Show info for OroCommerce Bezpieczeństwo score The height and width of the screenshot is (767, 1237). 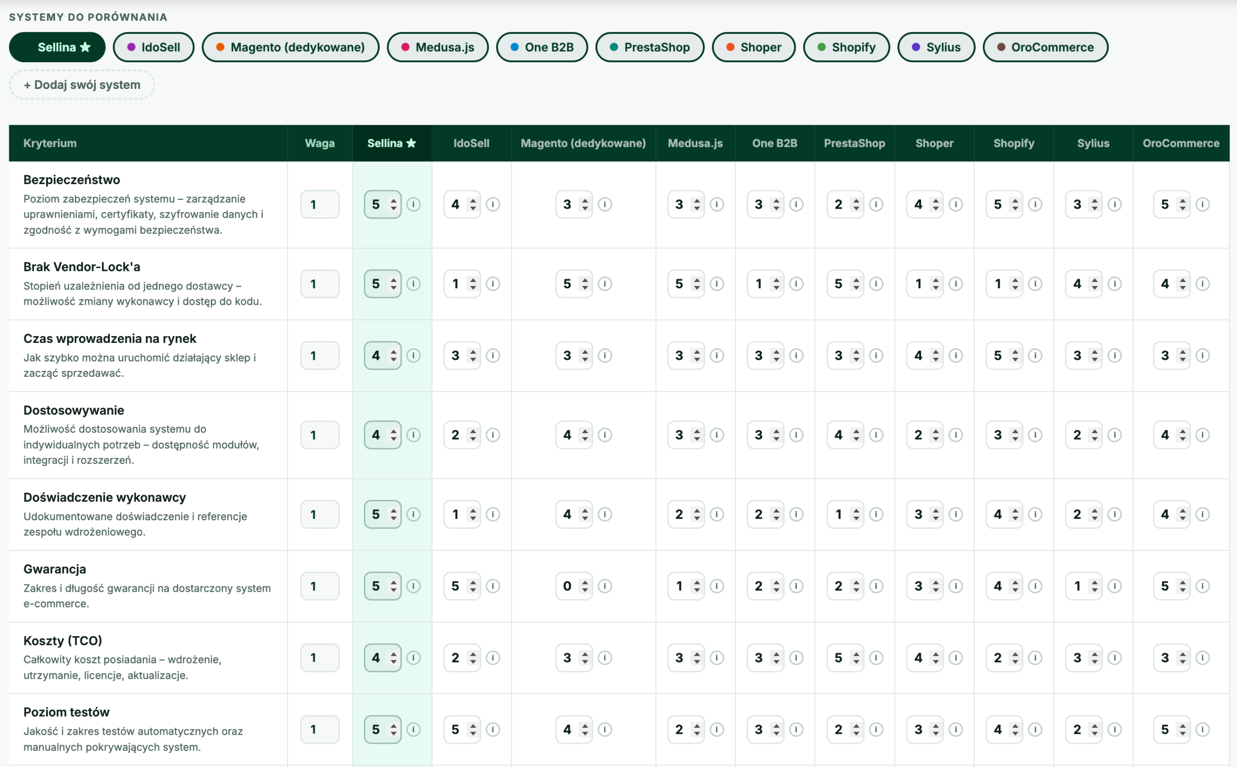[x=1203, y=204]
